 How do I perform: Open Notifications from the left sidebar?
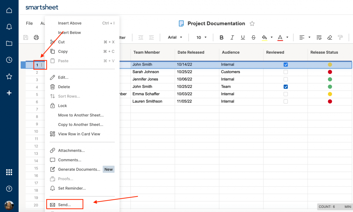9,27
